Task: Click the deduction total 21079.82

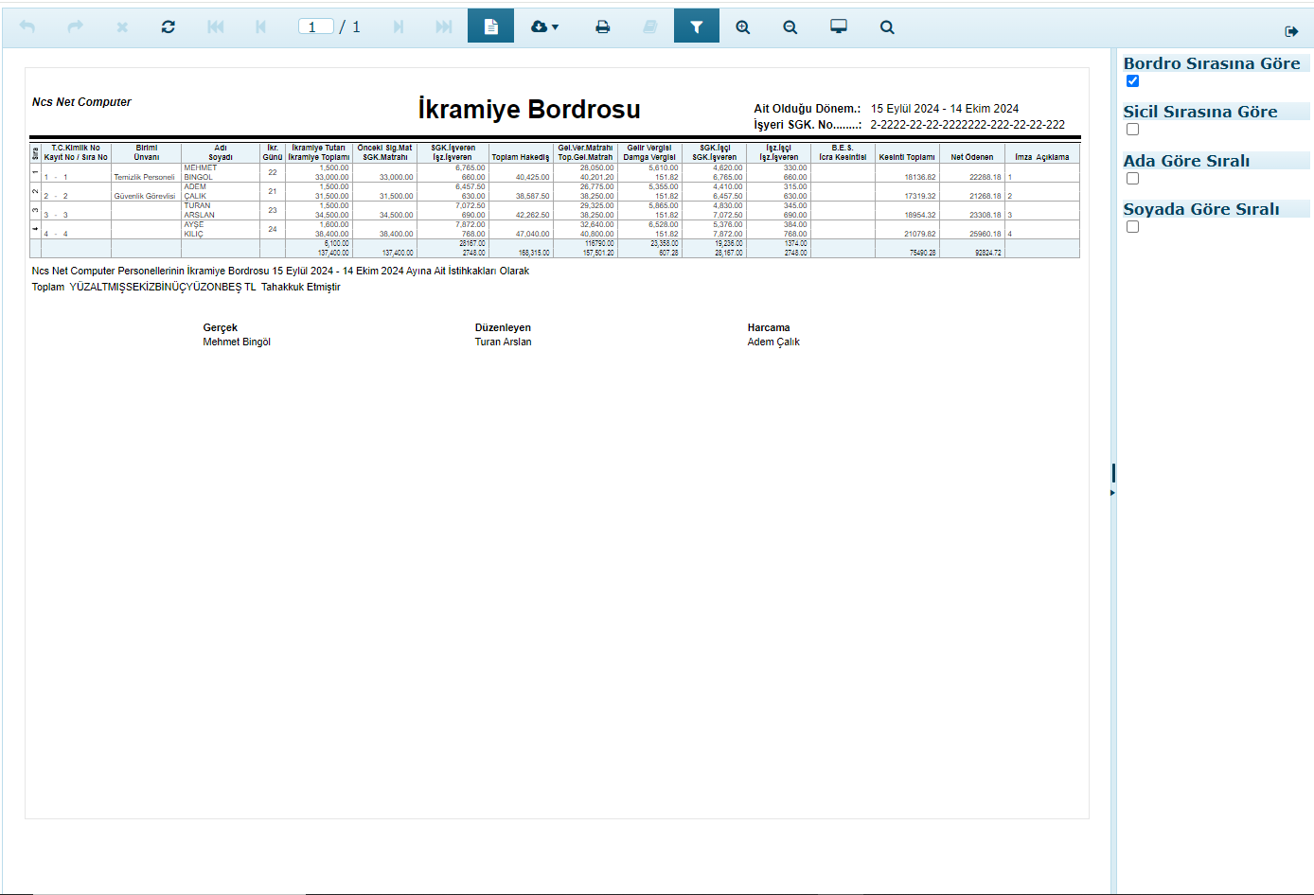Action: click(919, 234)
